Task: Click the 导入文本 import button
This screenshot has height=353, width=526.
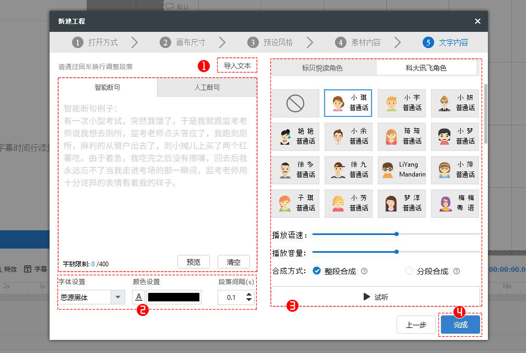Action: (237, 65)
